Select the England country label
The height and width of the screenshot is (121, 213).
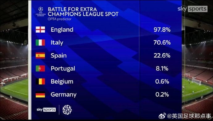coord(62,30)
